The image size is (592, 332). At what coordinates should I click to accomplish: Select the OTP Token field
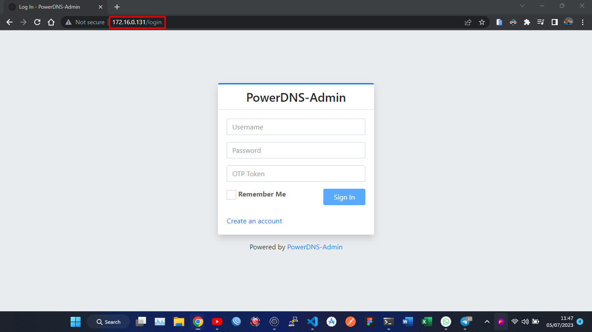(296, 174)
